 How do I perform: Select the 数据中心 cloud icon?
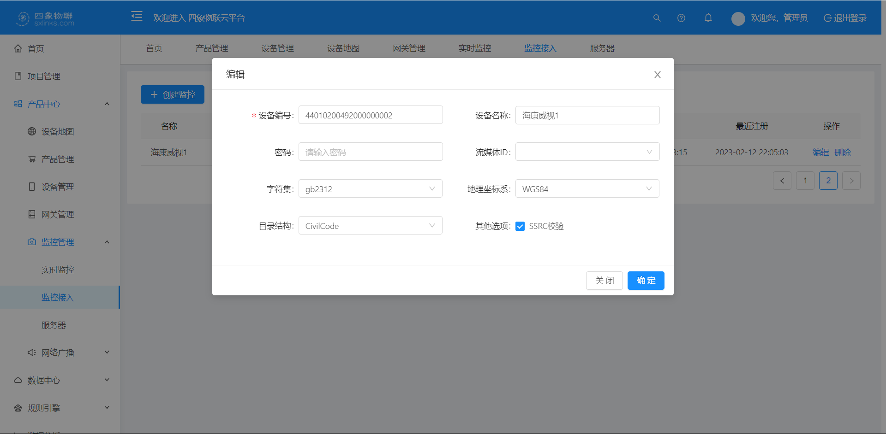point(18,380)
